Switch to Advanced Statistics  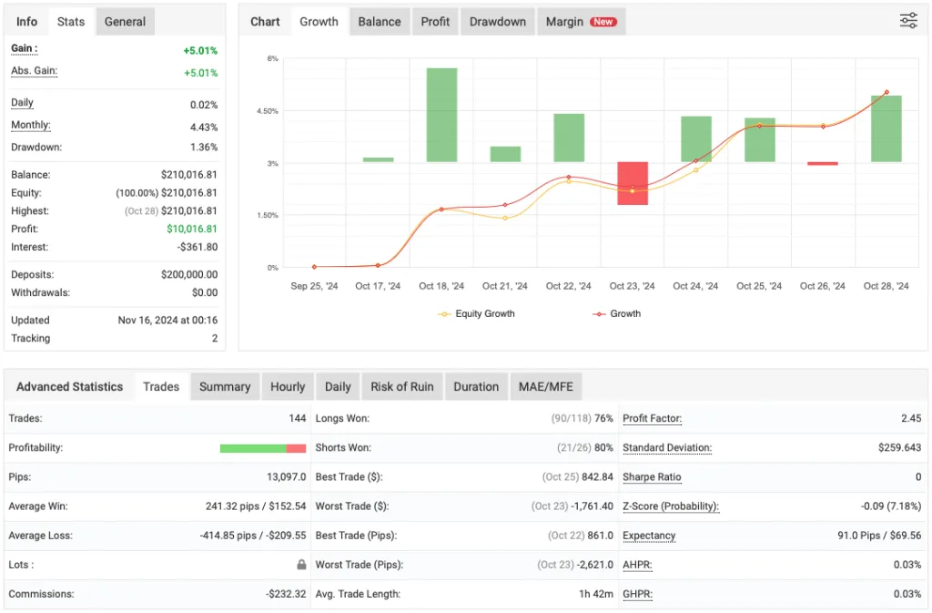(x=69, y=386)
